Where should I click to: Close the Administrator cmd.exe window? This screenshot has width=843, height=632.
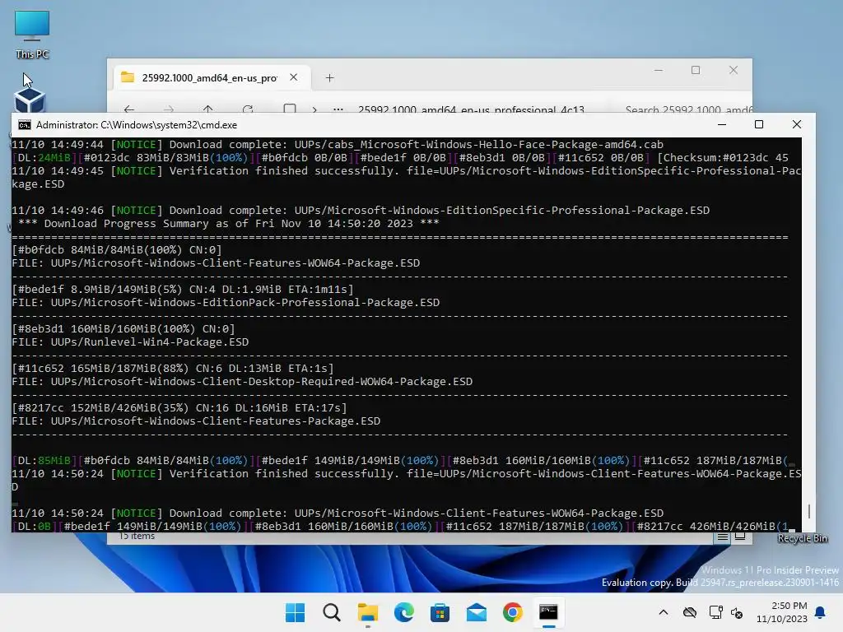coord(797,125)
